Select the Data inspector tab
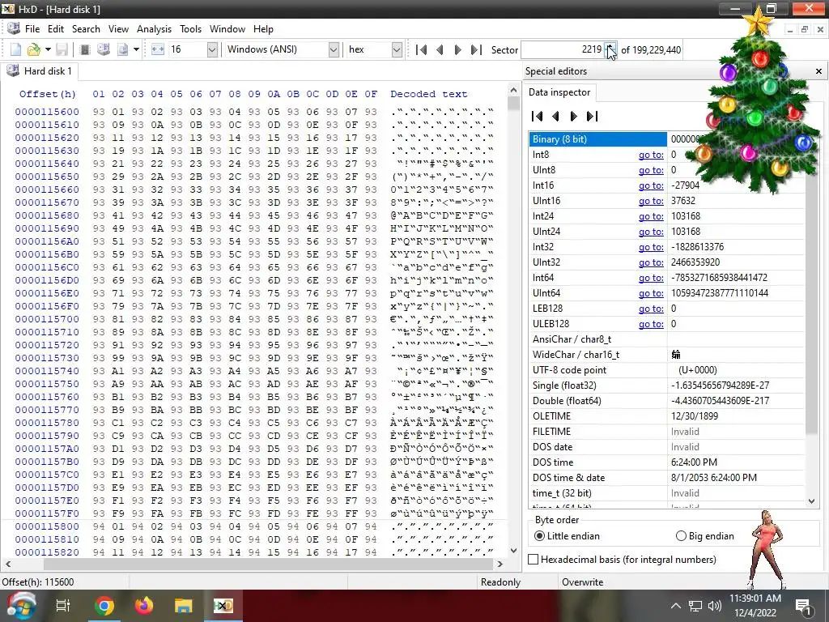The image size is (829, 622). [x=559, y=92]
